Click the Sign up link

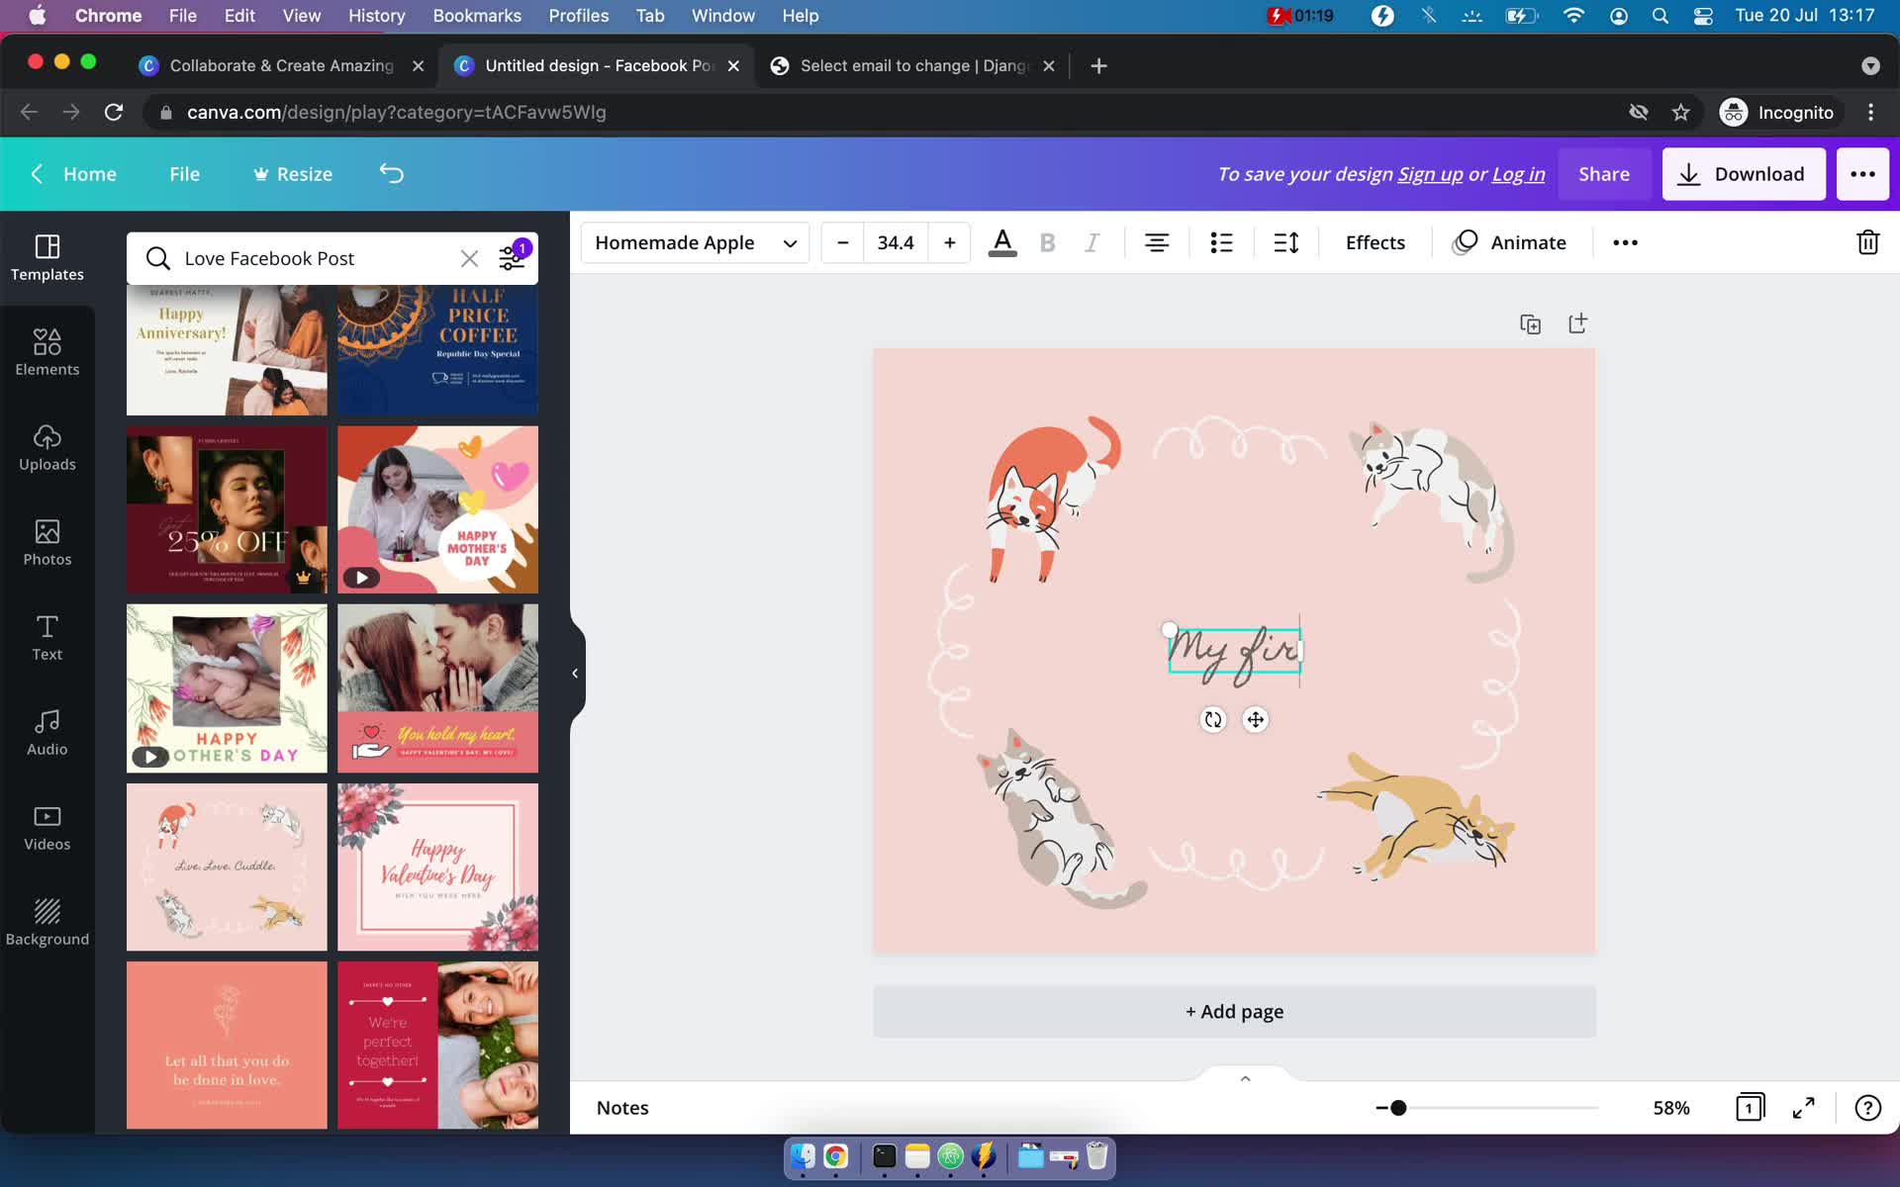[1430, 174]
